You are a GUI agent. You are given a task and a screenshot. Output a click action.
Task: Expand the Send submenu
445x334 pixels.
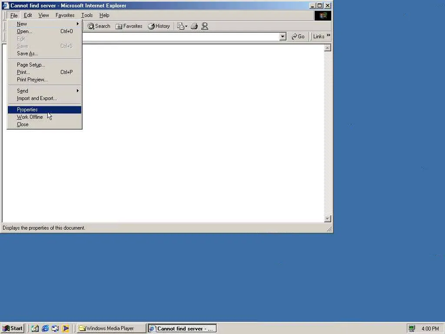coord(45,91)
